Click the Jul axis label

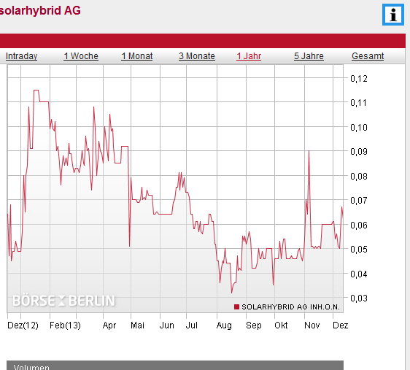(x=192, y=325)
